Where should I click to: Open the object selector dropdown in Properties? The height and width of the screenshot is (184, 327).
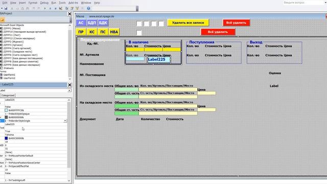pyautogui.click(x=69, y=90)
